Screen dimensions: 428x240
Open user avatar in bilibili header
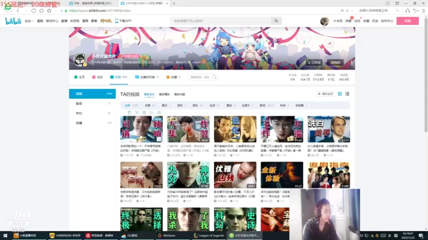(x=325, y=21)
